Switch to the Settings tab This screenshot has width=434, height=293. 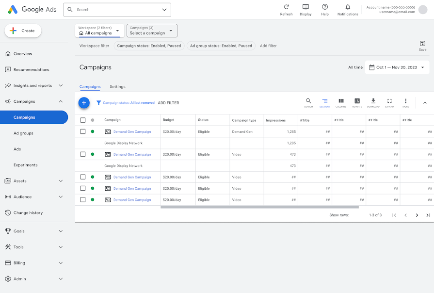pyautogui.click(x=117, y=87)
